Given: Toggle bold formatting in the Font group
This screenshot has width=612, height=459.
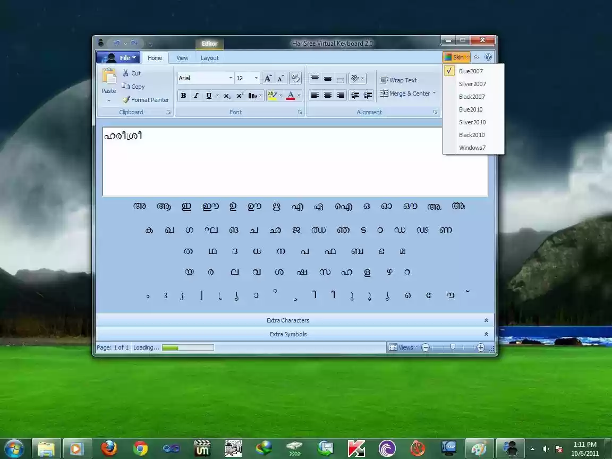Looking at the screenshot, I should point(183,96).
